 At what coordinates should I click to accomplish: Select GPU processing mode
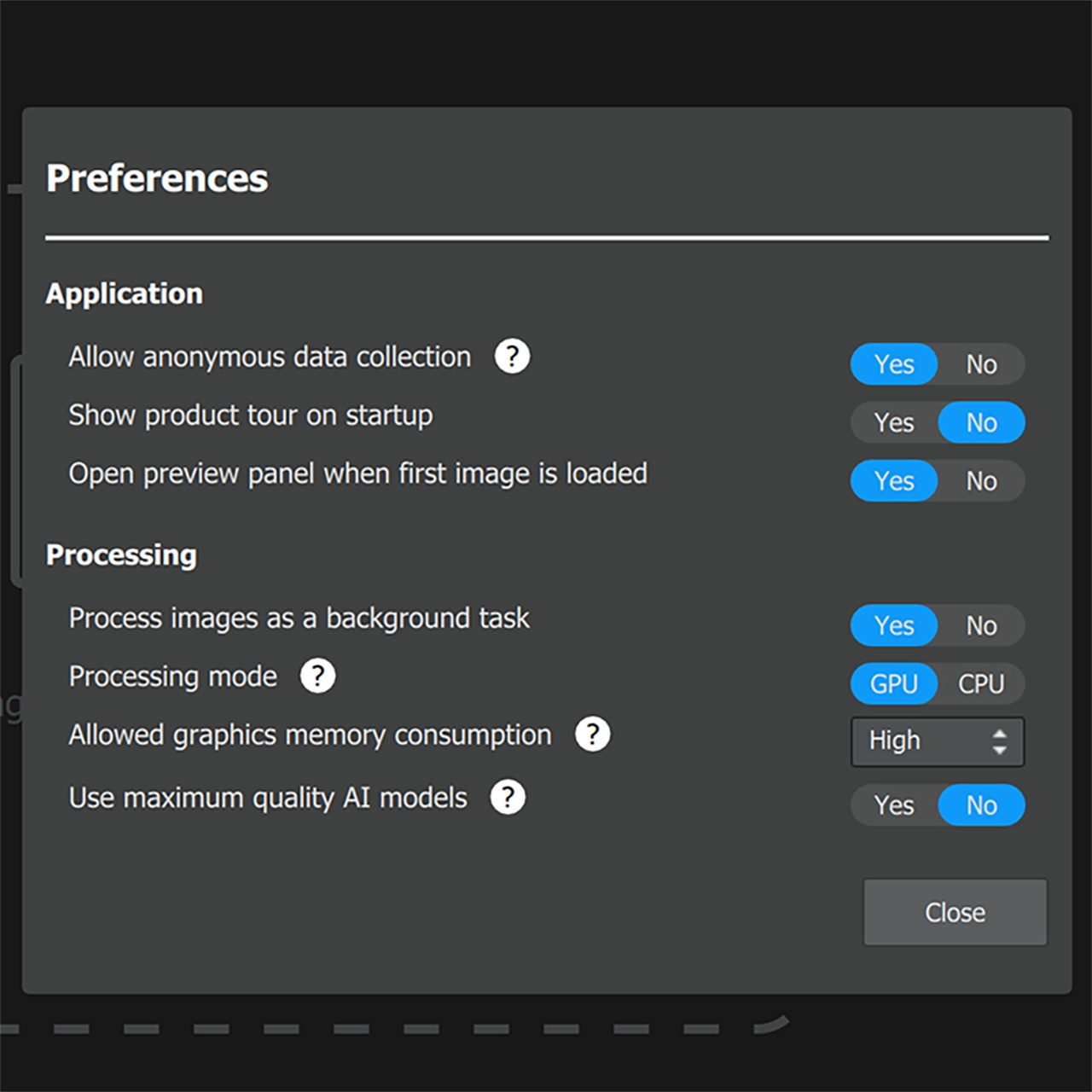[894, 684]
